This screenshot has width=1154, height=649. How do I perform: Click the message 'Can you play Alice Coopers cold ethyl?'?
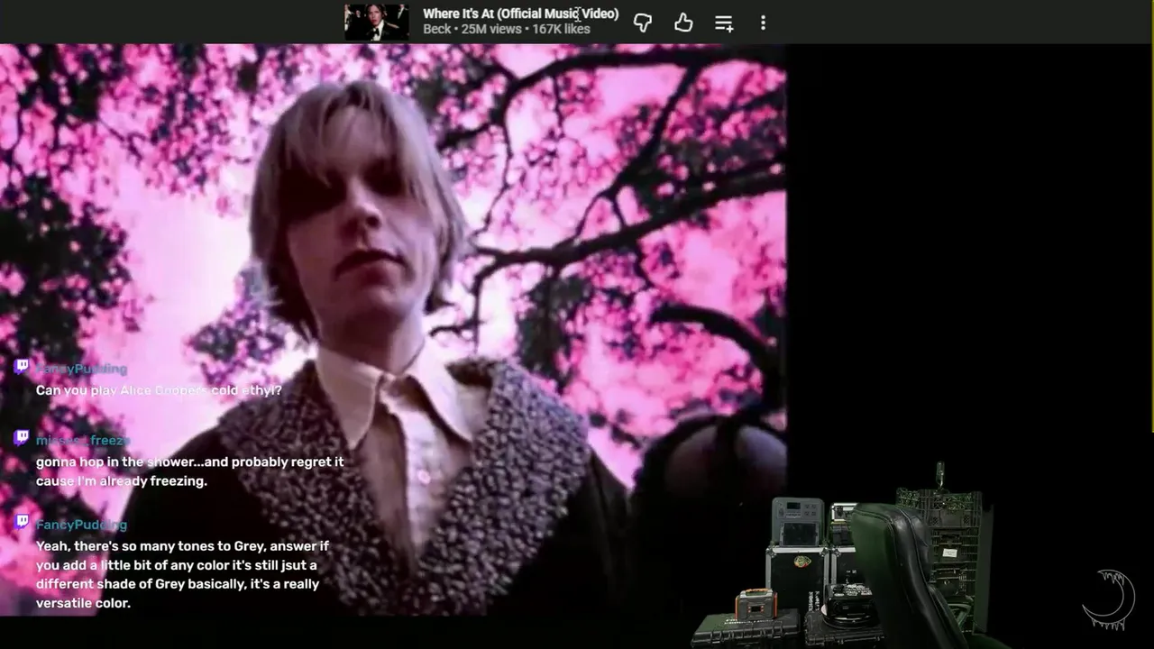click(x=159, y=390)
